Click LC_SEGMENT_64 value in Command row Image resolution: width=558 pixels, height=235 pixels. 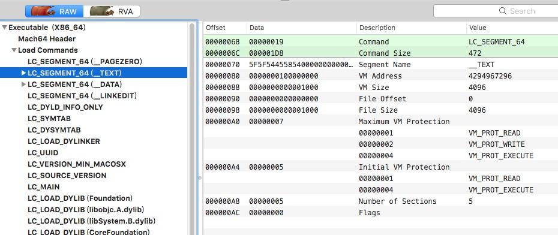496,41
